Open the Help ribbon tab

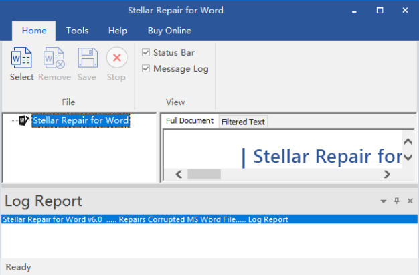(118, 31)
